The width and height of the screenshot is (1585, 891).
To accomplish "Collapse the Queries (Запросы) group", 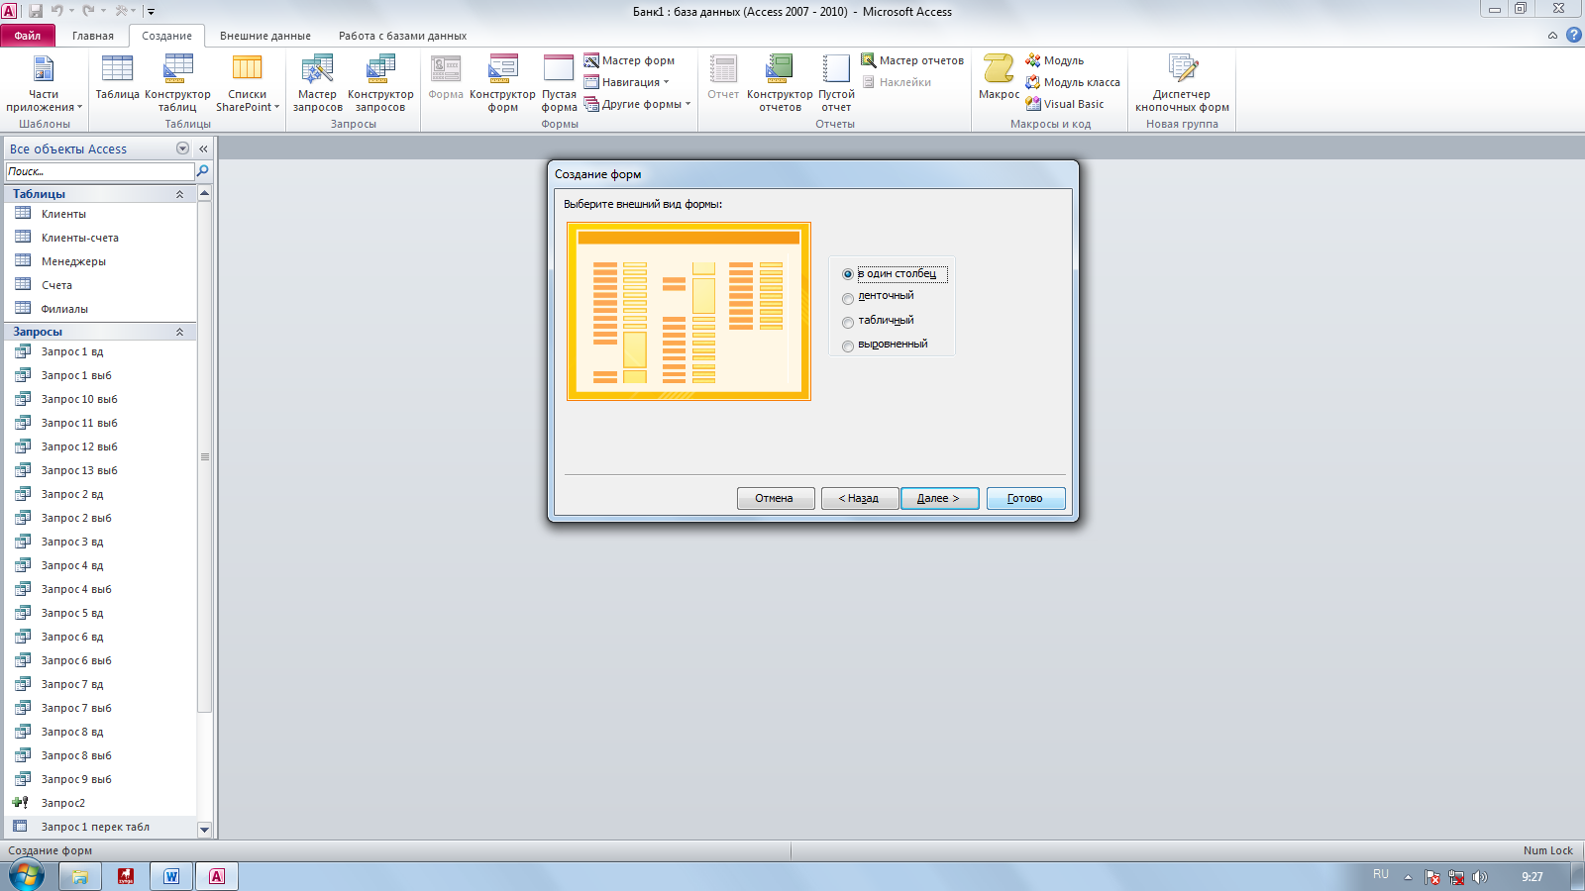I will pyautogui.click(x=179, y=332).
